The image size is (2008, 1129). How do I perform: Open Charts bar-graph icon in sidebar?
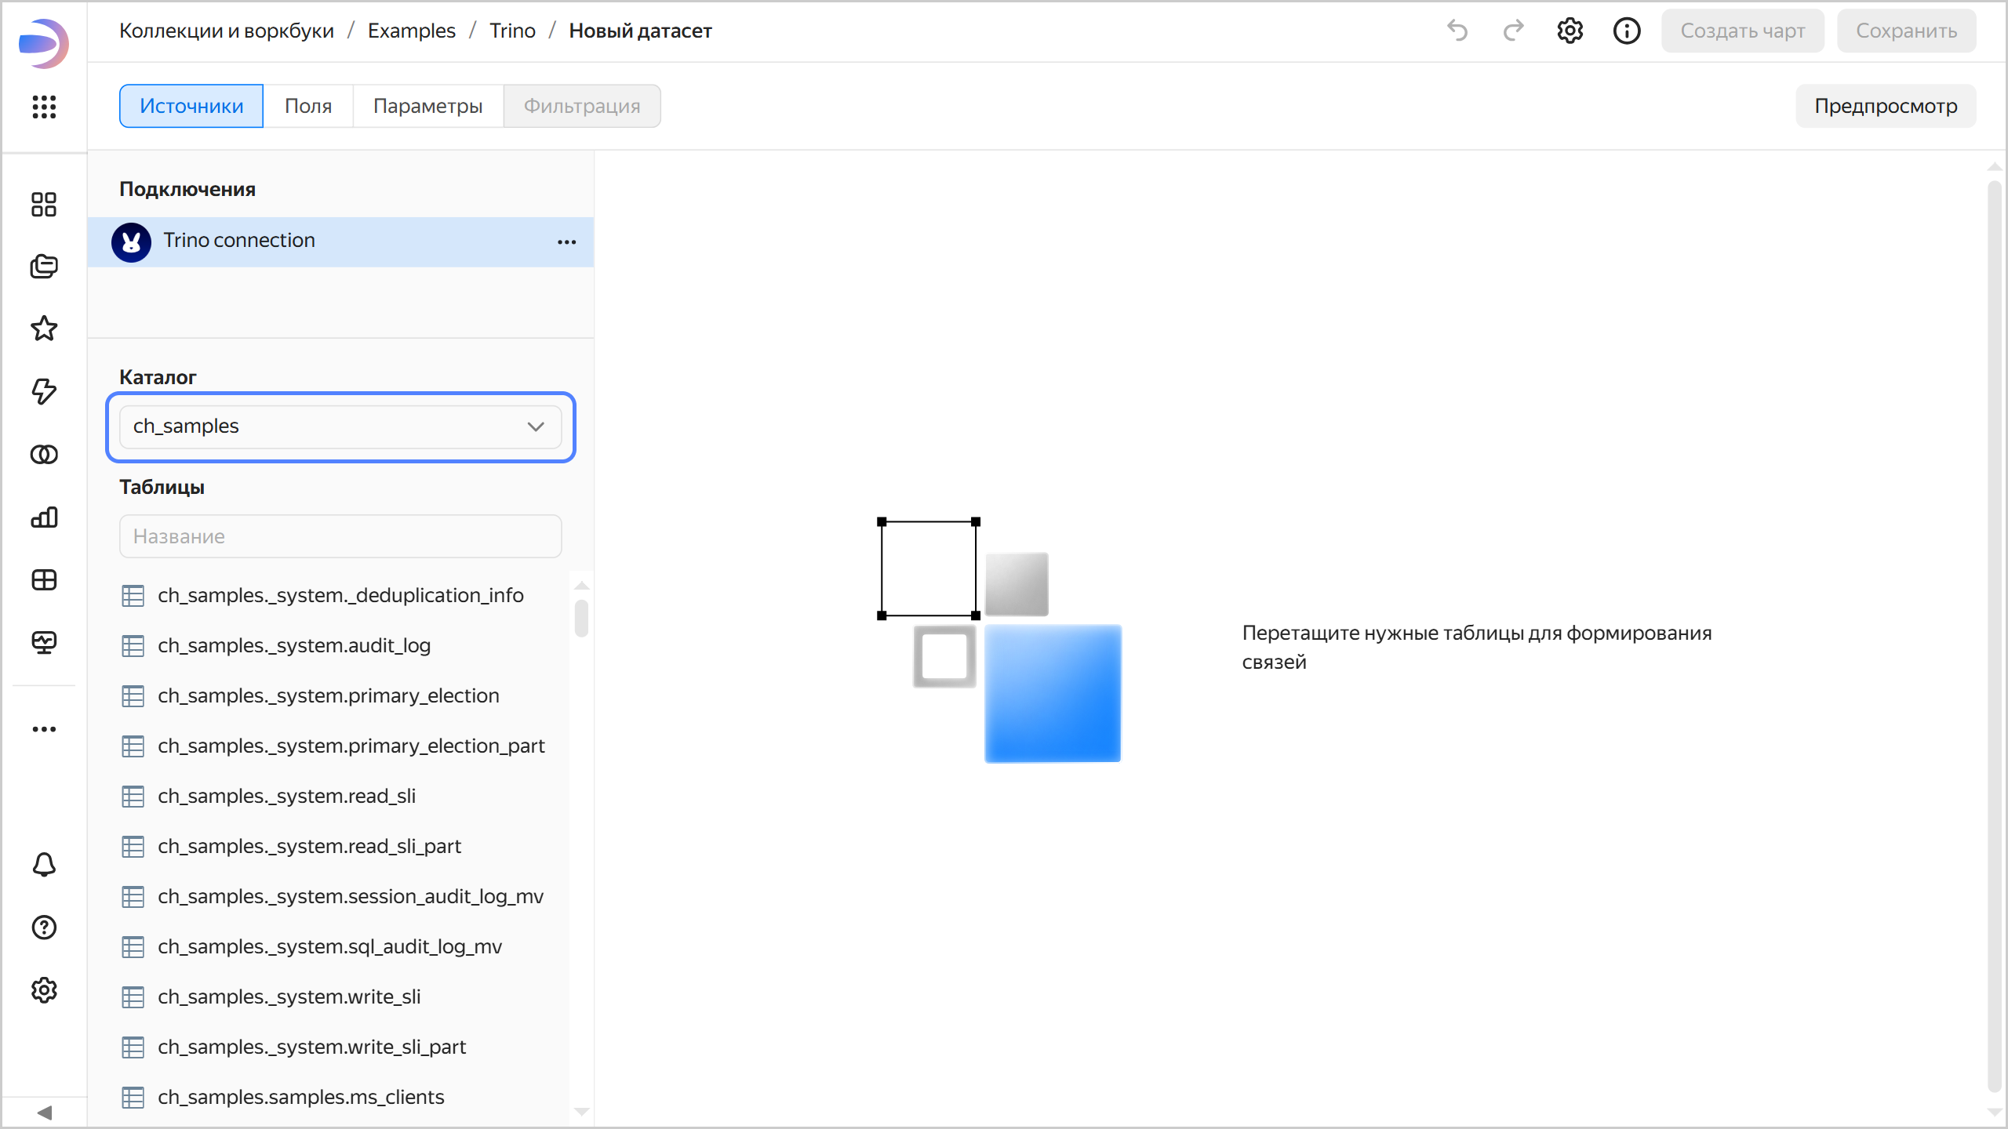point(44,517)
